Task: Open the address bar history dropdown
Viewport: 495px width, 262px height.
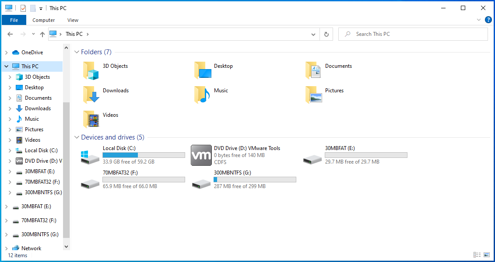Action: [x=313, y=34]
